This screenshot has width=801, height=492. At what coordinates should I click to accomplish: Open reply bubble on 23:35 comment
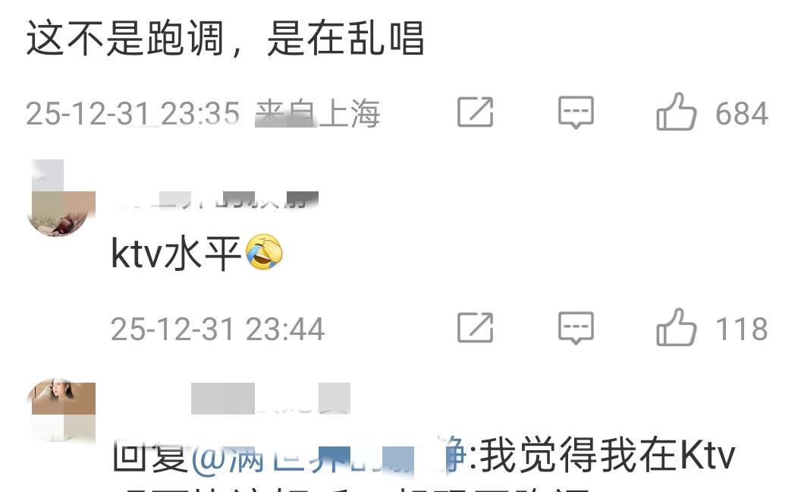tap(576, 112)
